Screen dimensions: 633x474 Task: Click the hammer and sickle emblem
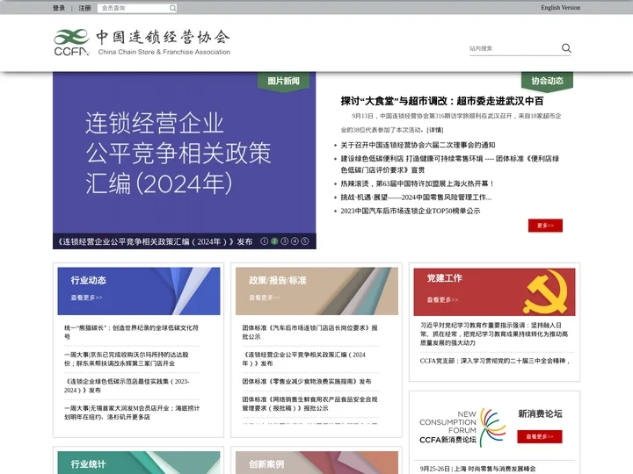click(546, 291)
